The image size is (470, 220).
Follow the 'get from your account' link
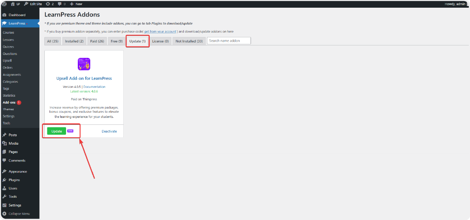click(x=160, y=31)
